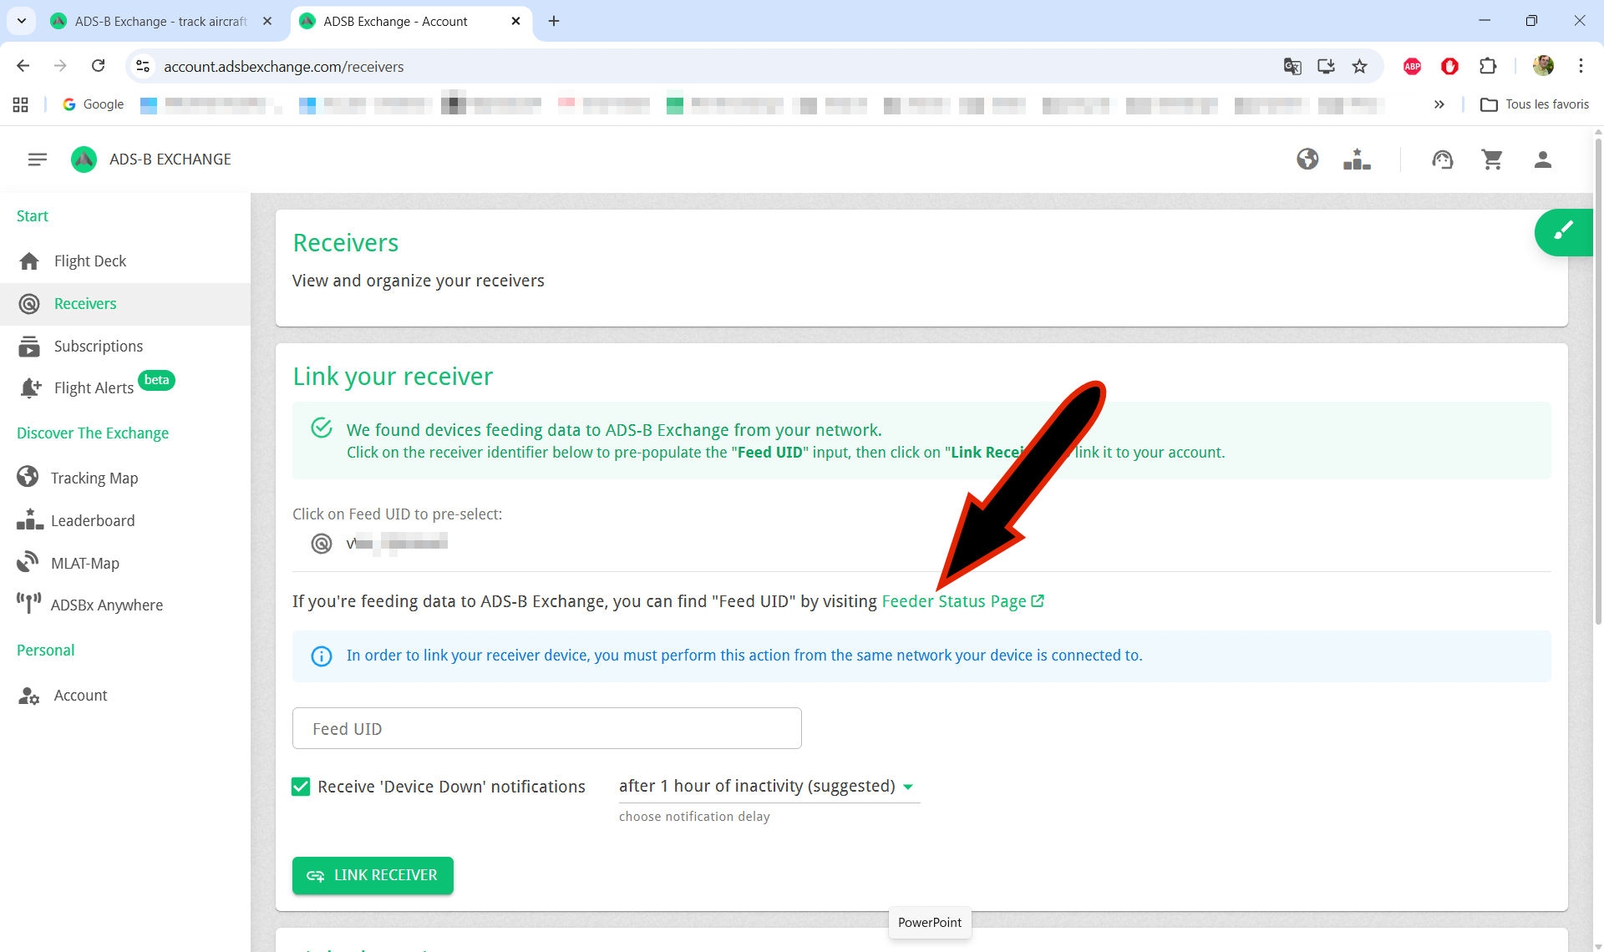This screenshot has width=1604, height=952.
Task: Open the Tous les favoris folder
Action: (1535, 104)
